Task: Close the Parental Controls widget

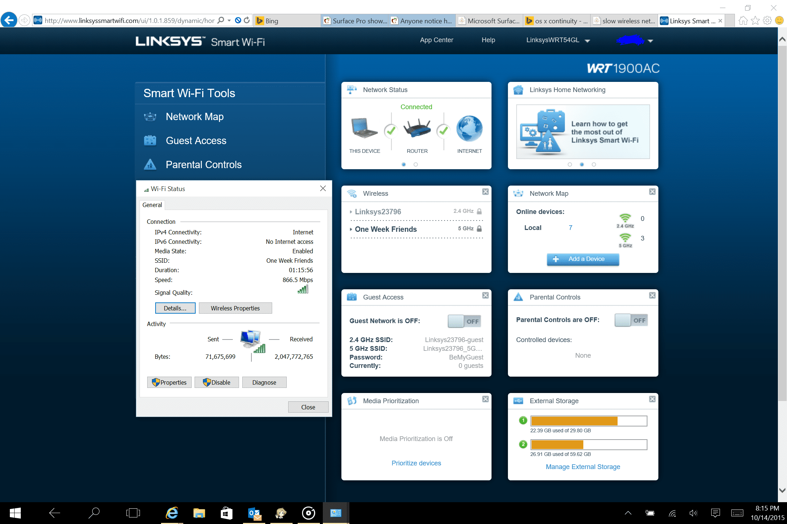Action: coord(652,295)
